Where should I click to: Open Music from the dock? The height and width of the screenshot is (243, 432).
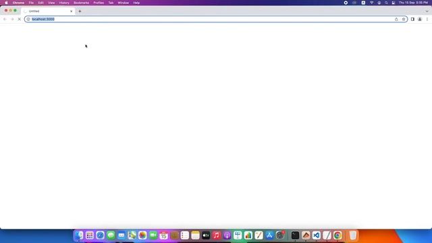click(217, 236)
